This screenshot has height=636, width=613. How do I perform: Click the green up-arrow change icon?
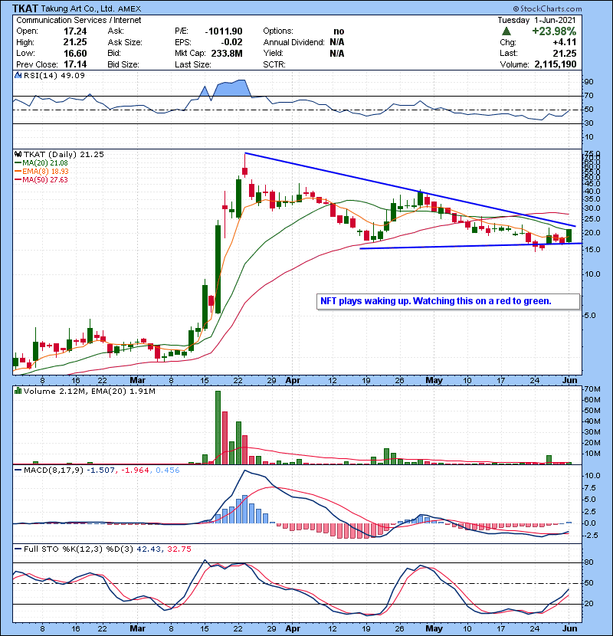coord(506,31)
